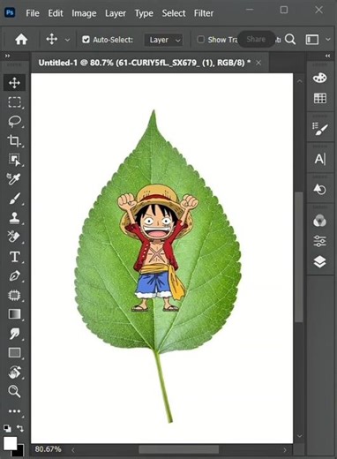Open the Swatches grid panel
Viewport: 337px width, 459px height.
[320, 98]
